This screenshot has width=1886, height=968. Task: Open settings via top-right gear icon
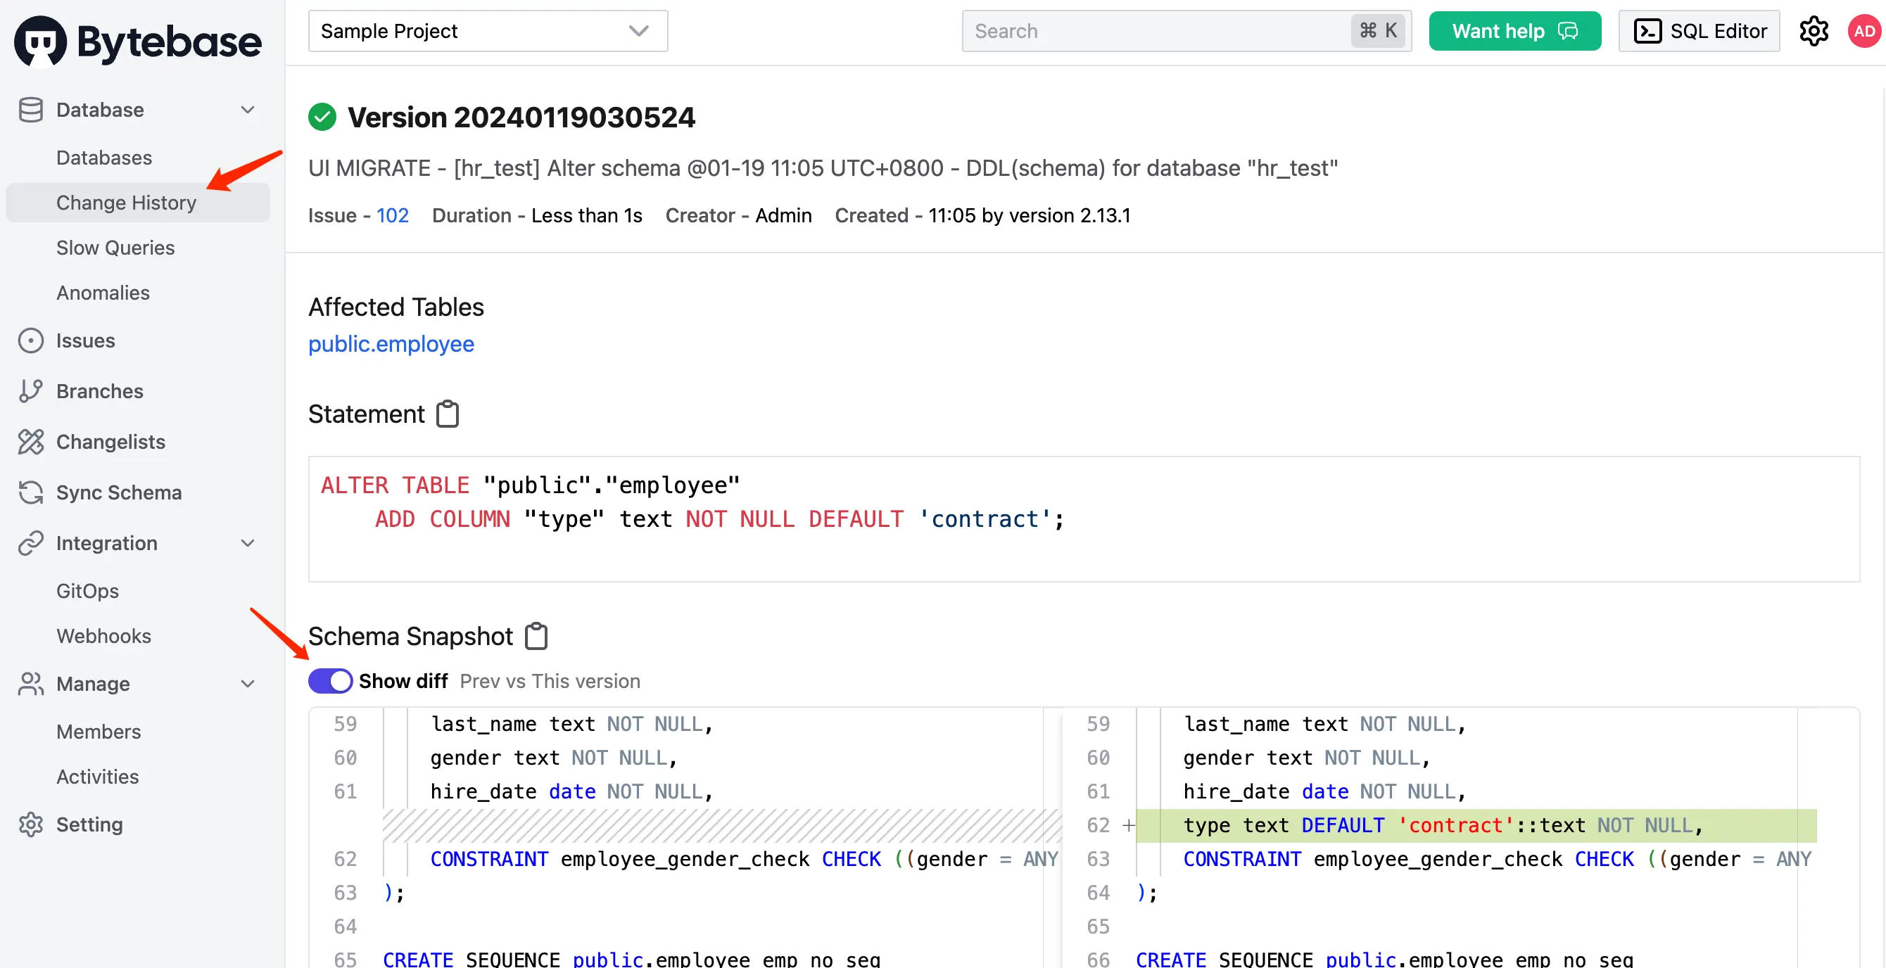point(1814,32)
